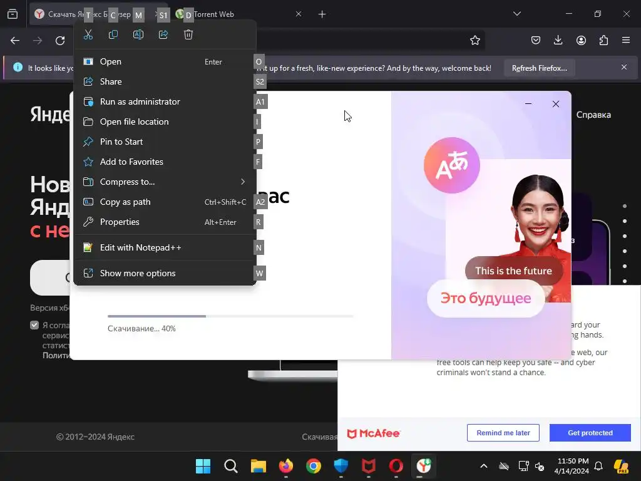The image size is (641, 481).
Task: Click the Refresh Firefox... button
Action: (x=539, y=68)
